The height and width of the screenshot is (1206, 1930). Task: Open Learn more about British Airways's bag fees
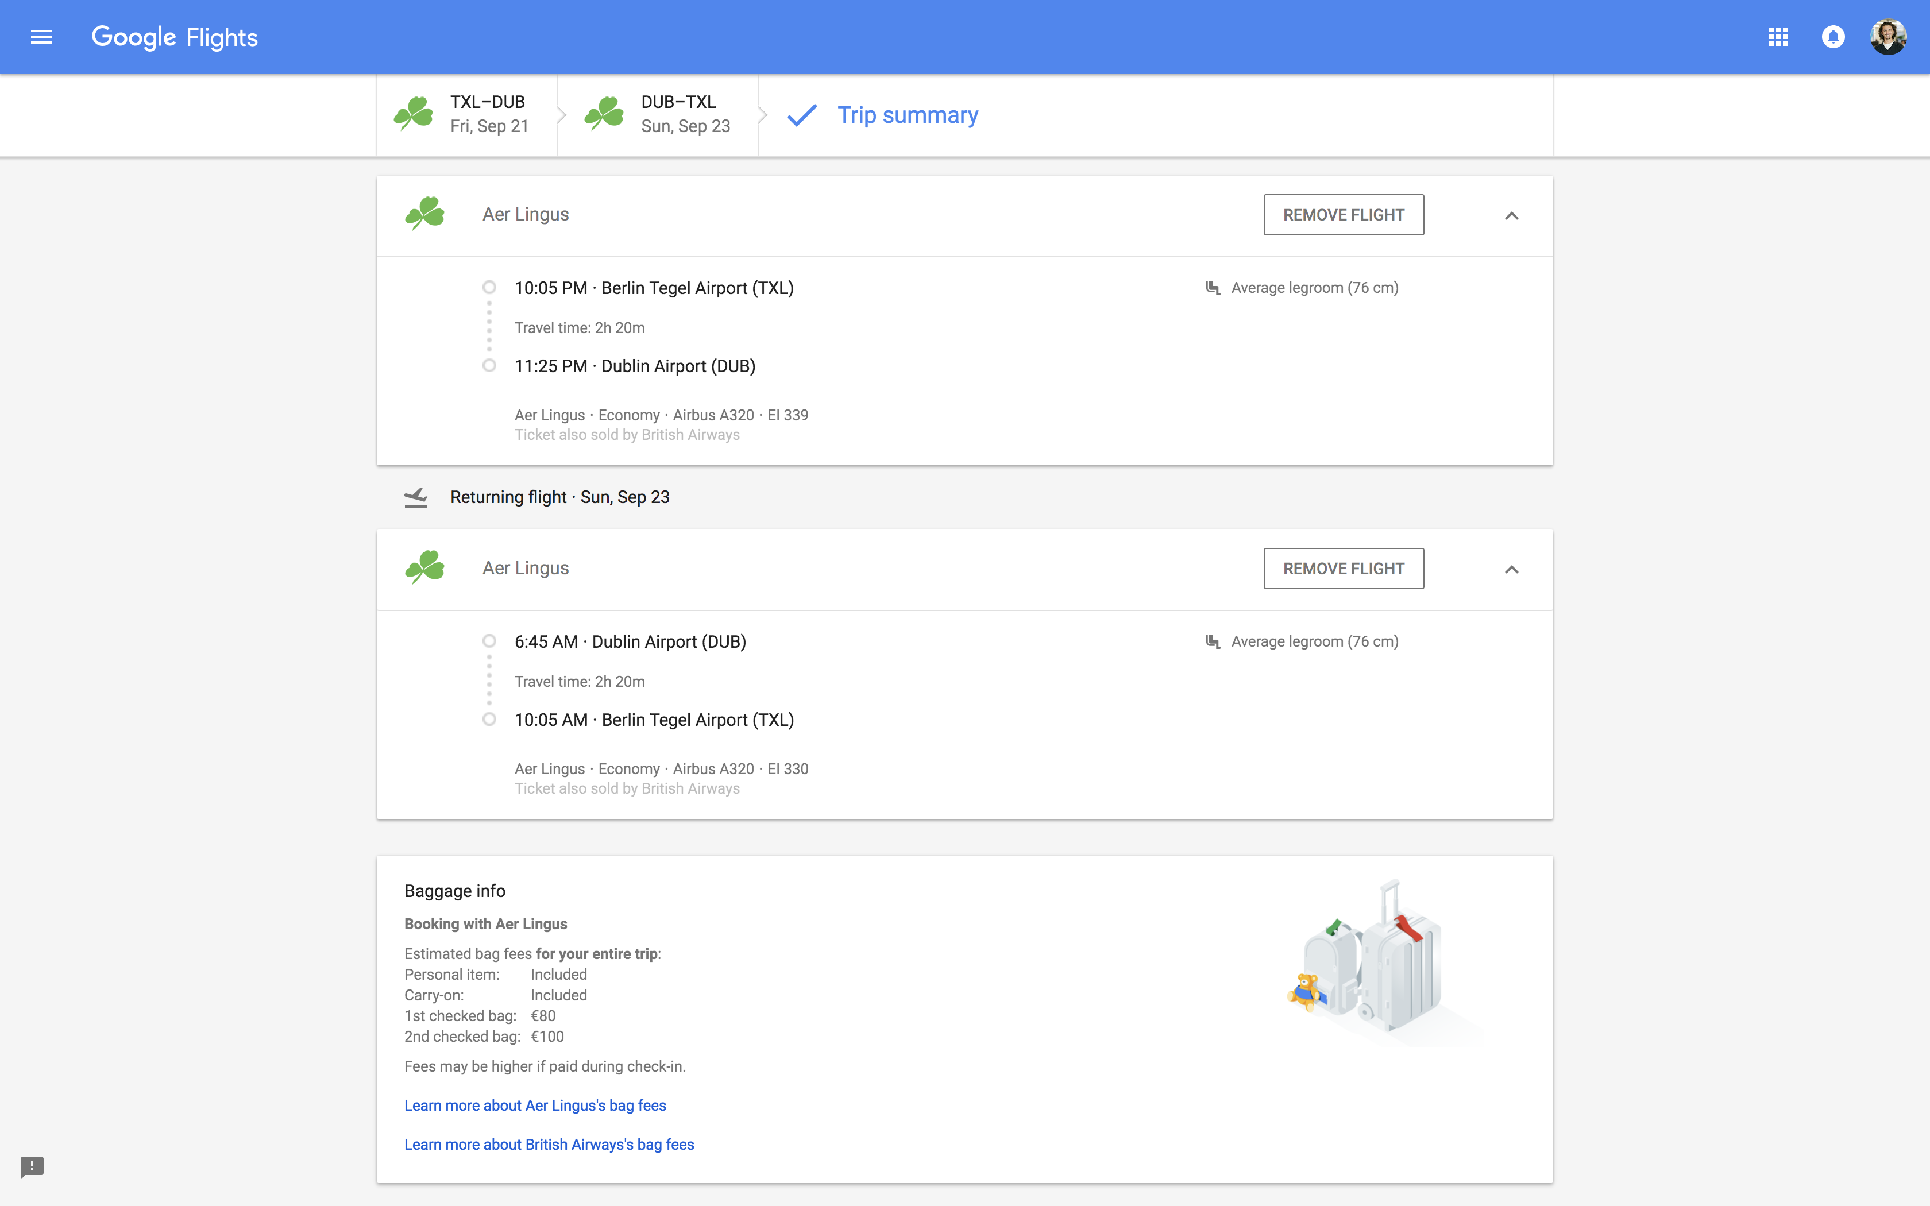click(x=549, y=1144)
